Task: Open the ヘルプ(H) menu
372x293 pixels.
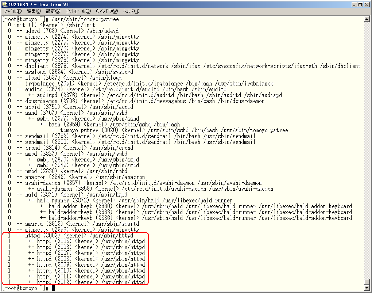Action: coord(131,11)
